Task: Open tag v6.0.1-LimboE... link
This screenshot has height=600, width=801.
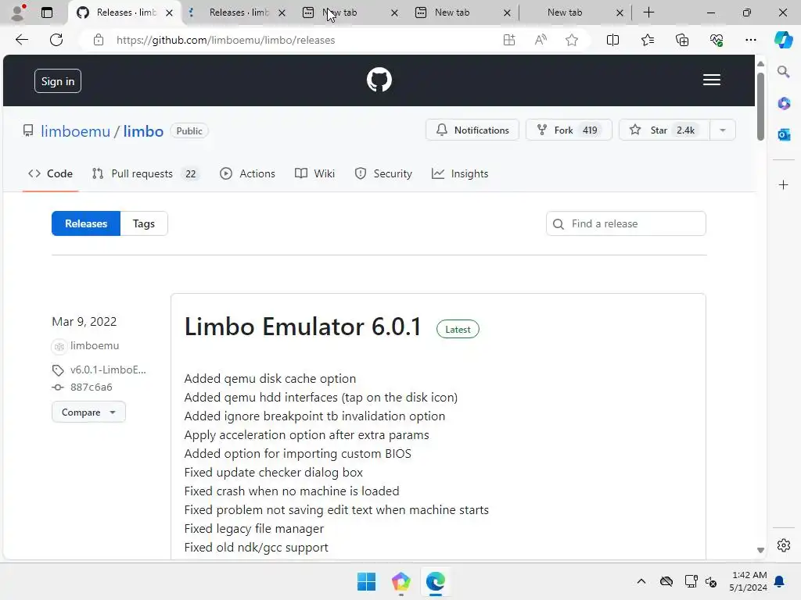Action: [108, 370]
